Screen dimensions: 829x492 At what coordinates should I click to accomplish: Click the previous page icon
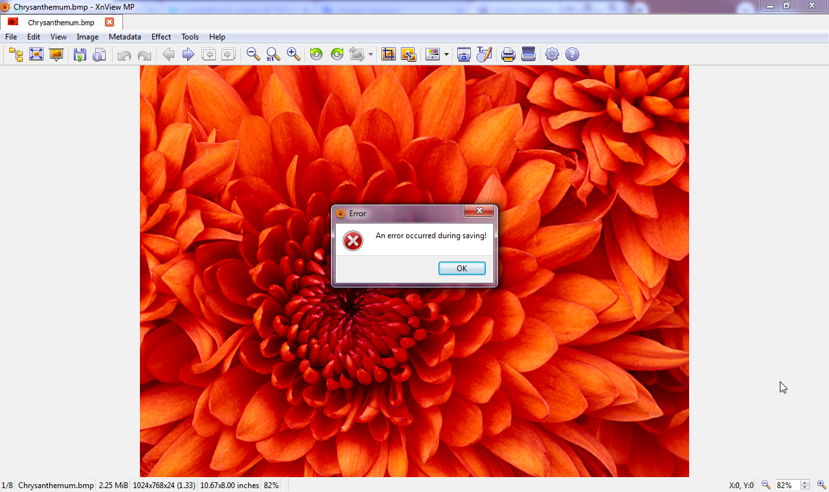tap(209, 54)
